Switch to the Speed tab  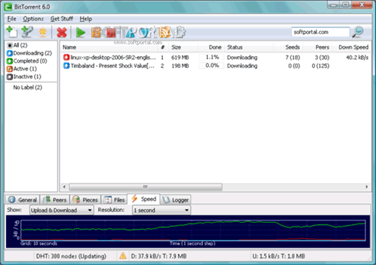click(x=143, y=199)
